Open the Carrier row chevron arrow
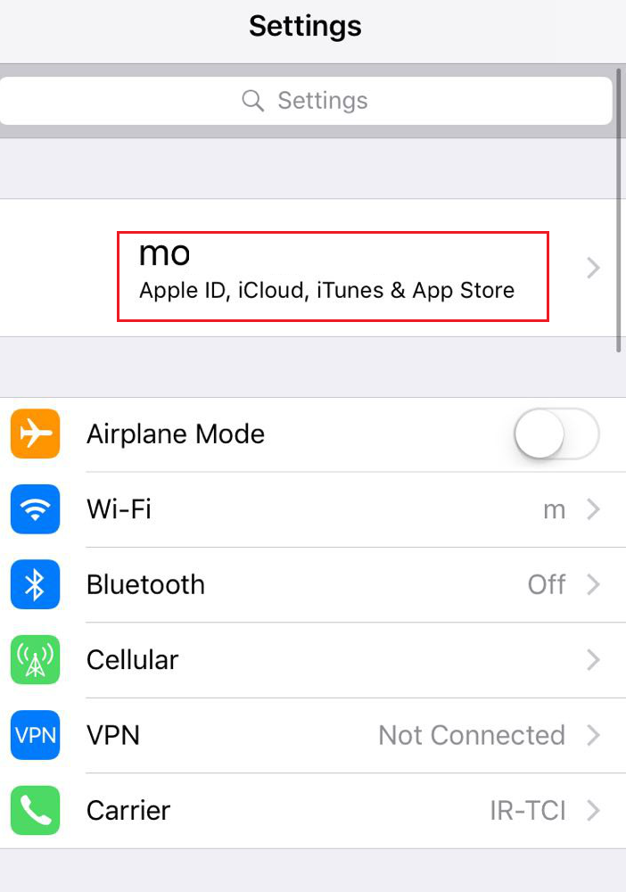The image size is (626, 892). coord(593,810)
